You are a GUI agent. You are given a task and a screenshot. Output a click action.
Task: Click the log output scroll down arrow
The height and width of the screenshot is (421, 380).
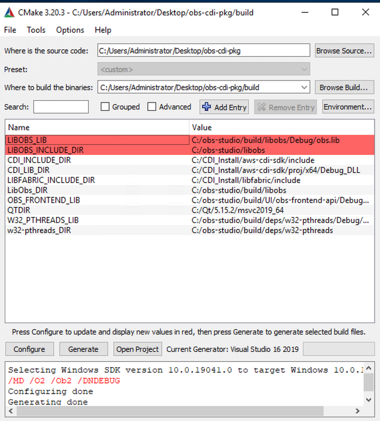(x=369, y=400)
